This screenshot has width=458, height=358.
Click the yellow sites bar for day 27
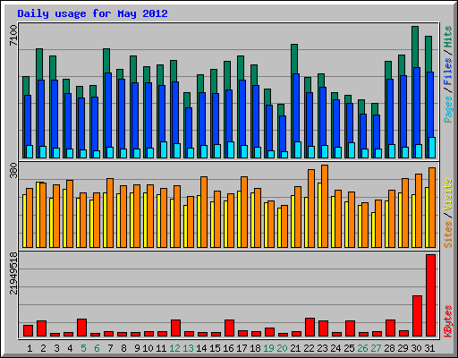coord(373,230)
